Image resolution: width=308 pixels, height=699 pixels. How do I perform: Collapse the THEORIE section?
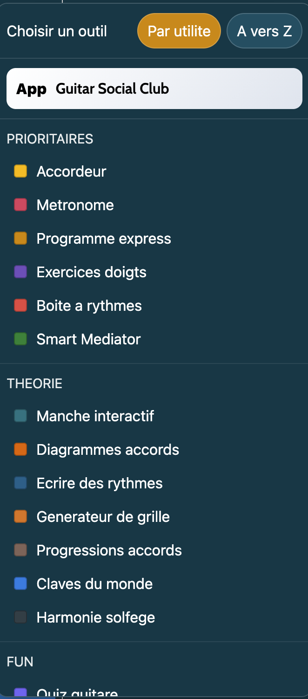[34, 383]
